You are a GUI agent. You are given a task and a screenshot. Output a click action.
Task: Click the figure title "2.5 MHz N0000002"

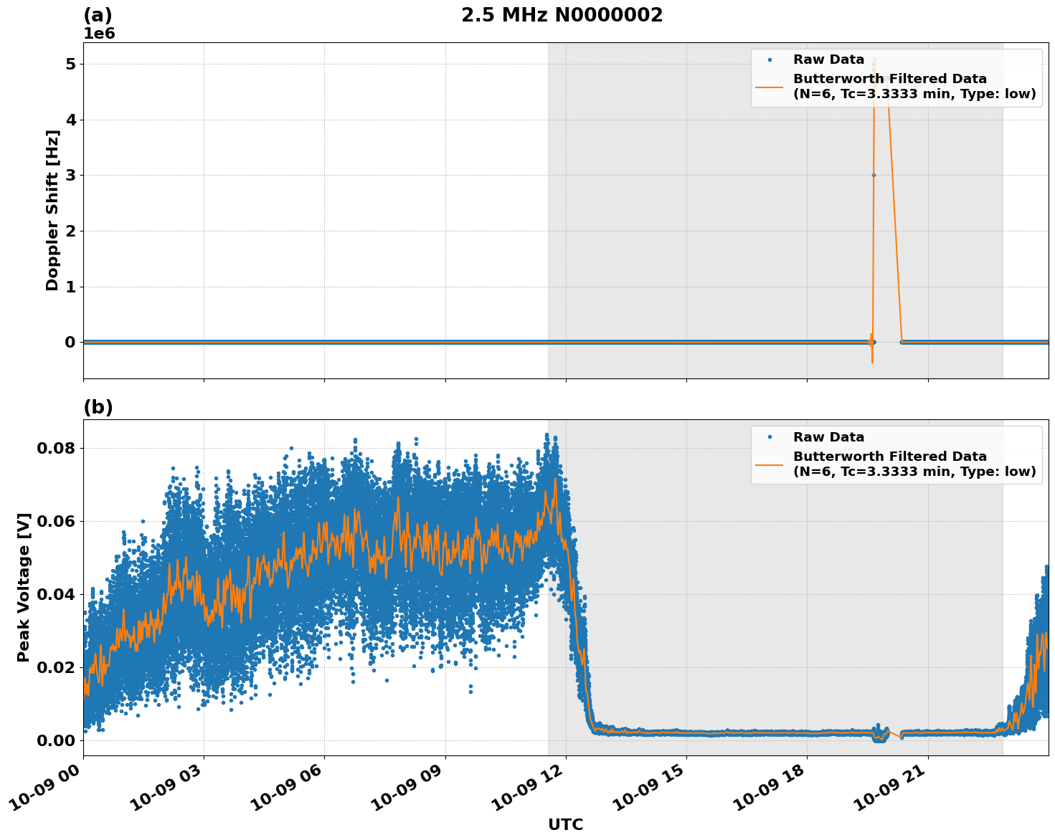[562, 15]
